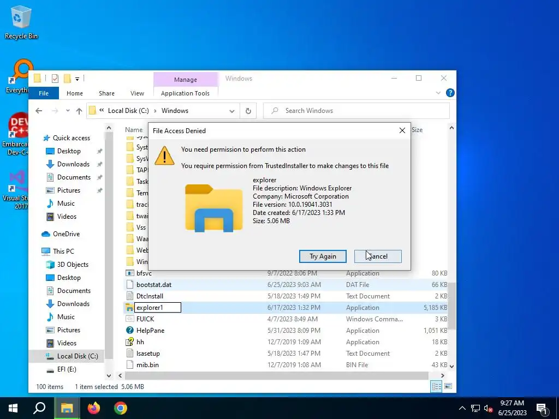
Task: Click the Search Windows field
Action: pos(356,111)
